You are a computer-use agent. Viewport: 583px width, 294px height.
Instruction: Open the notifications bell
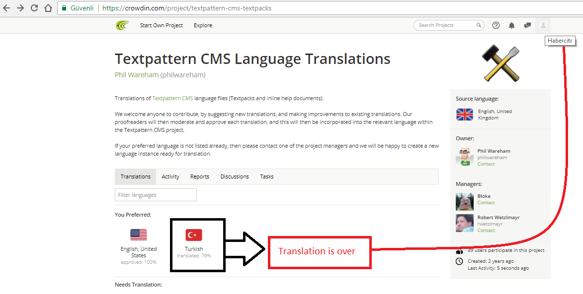(511, 25)
